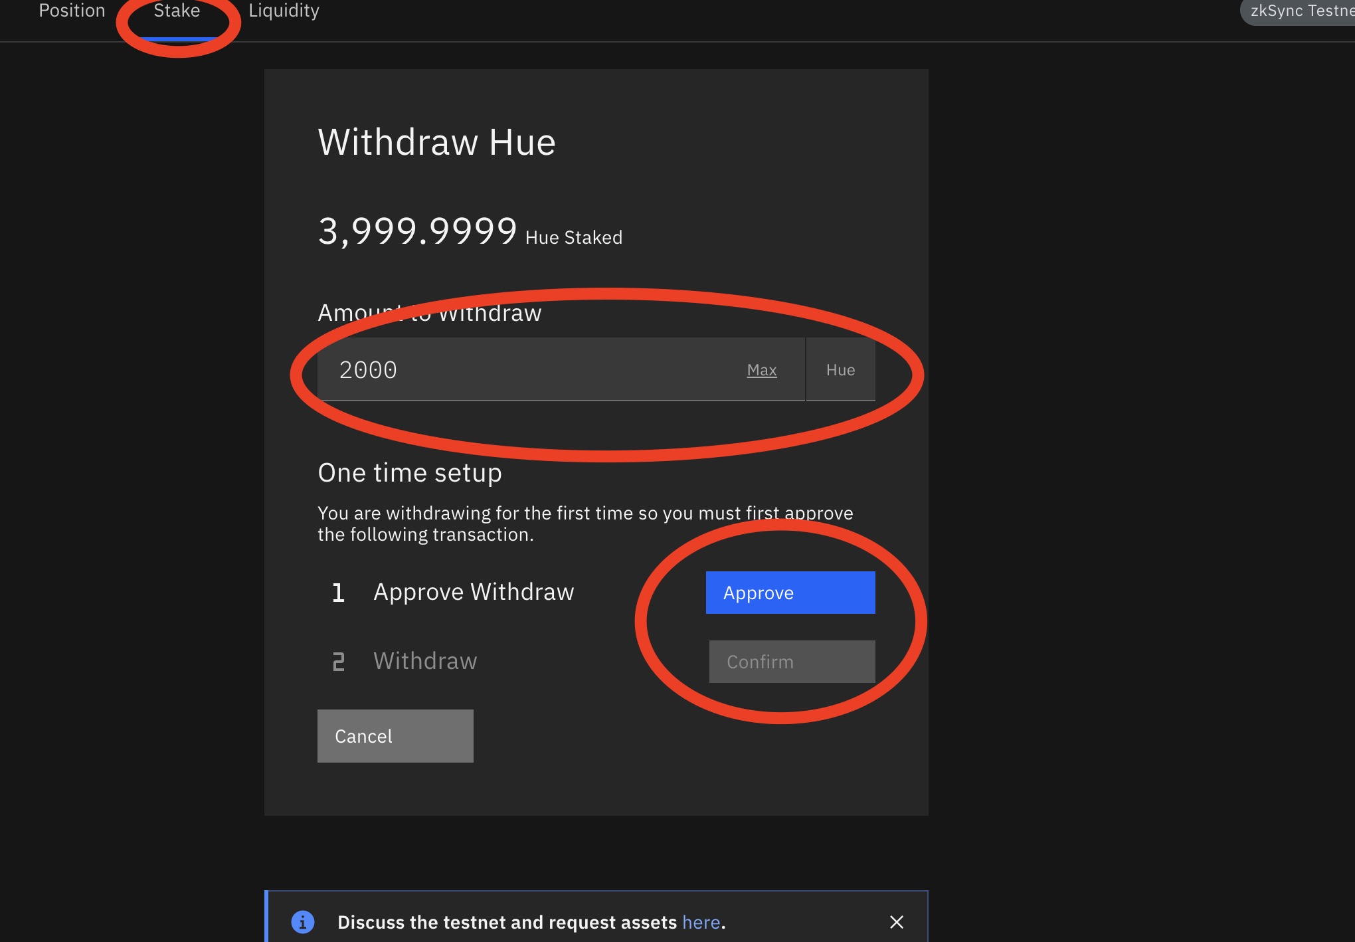Click the Max link in amount field
The height and width of the screenshot is (942, 1355).
761,370
